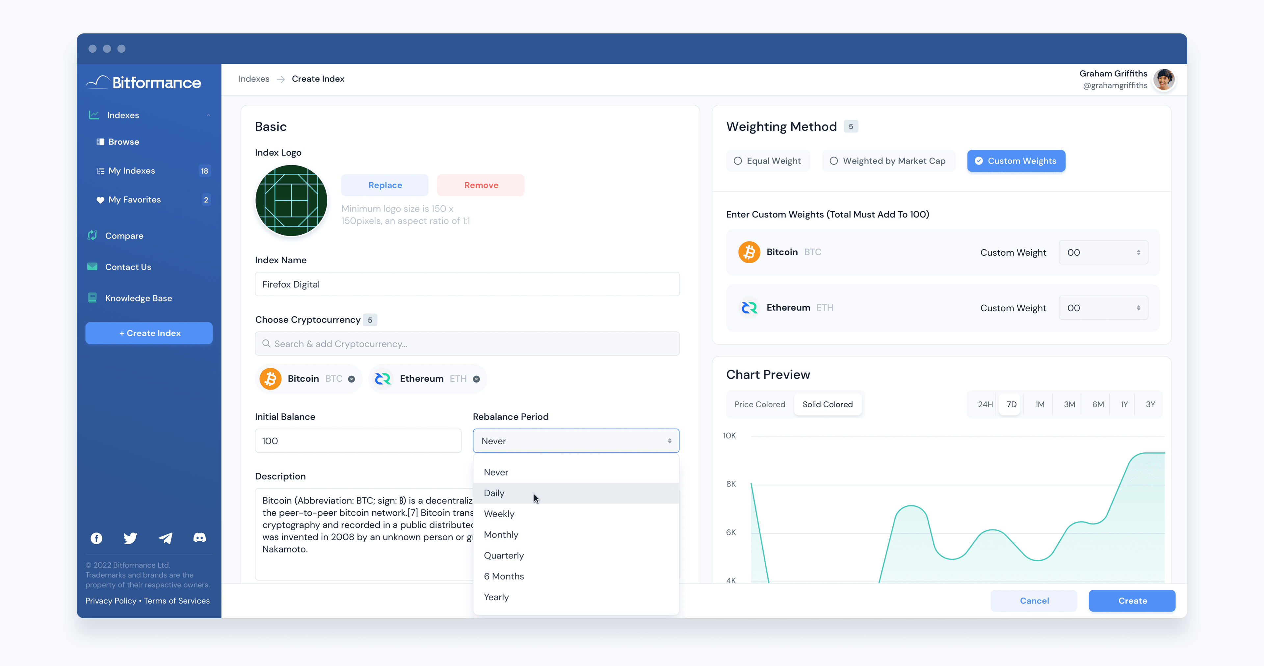
Task: Select Custom Weights option
Action: click(1016, 161)
